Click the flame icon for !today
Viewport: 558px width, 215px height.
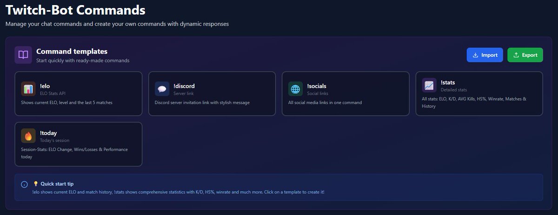(x=28, y=135)
